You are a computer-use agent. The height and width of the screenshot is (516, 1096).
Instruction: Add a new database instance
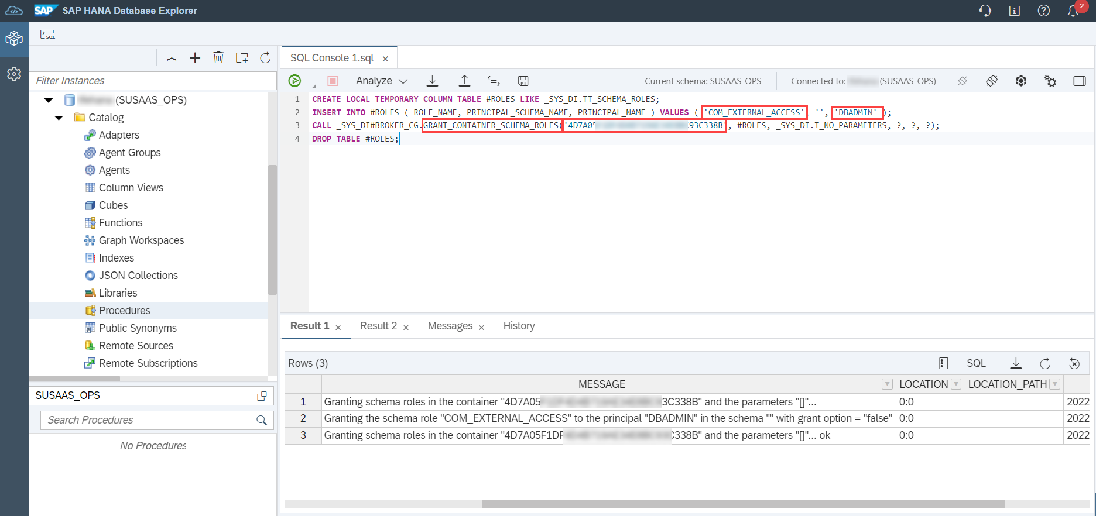(195, 57)
